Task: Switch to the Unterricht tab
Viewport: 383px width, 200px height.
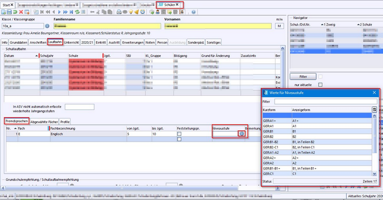Action: [x=71, y=42]
